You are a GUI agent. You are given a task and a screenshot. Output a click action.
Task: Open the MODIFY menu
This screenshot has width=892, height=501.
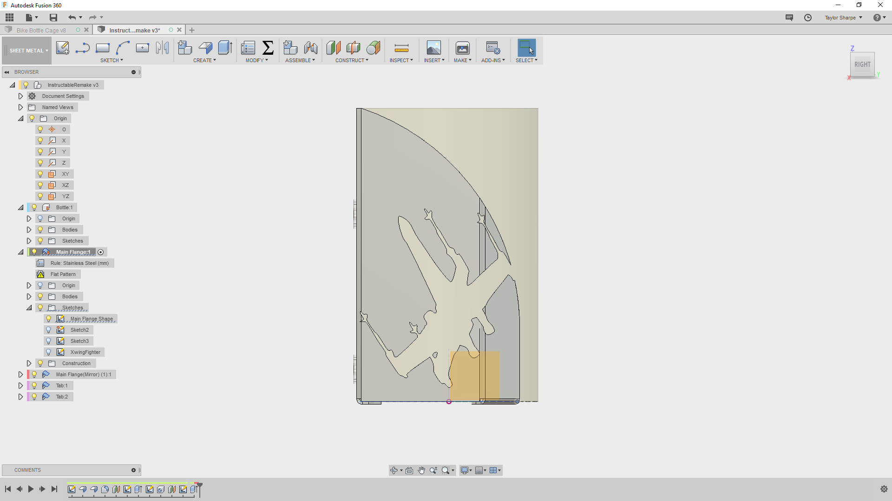pos(256,60)
